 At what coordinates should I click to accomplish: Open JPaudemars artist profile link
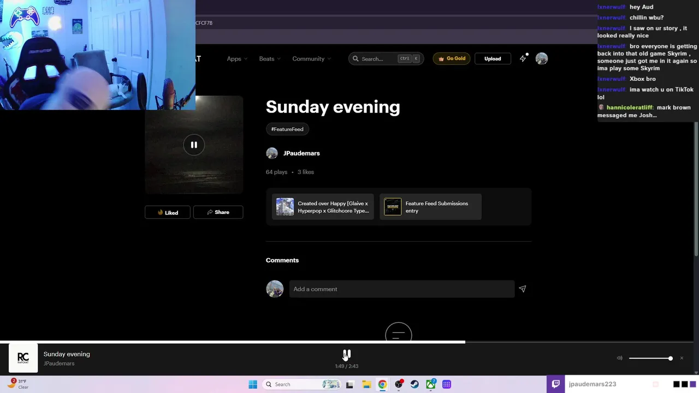301,153
